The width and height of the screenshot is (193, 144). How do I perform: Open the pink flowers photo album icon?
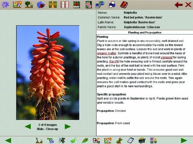(89, 5)
